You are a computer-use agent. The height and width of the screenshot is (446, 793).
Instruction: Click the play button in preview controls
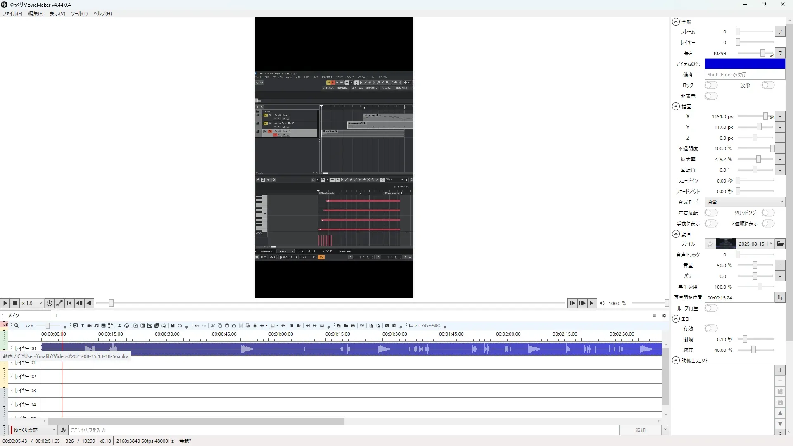click(5, 303)
